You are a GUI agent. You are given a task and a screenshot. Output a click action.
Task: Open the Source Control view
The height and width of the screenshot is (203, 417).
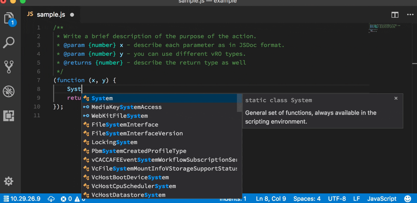tap(9, 67)
